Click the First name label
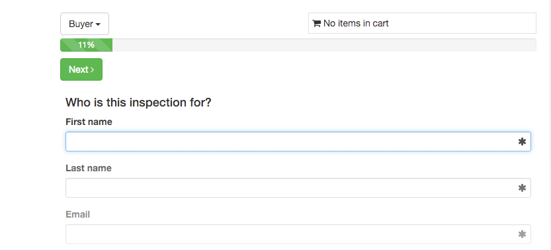Image resolution: width=551 pixels, height=250 pixels. 89,122
